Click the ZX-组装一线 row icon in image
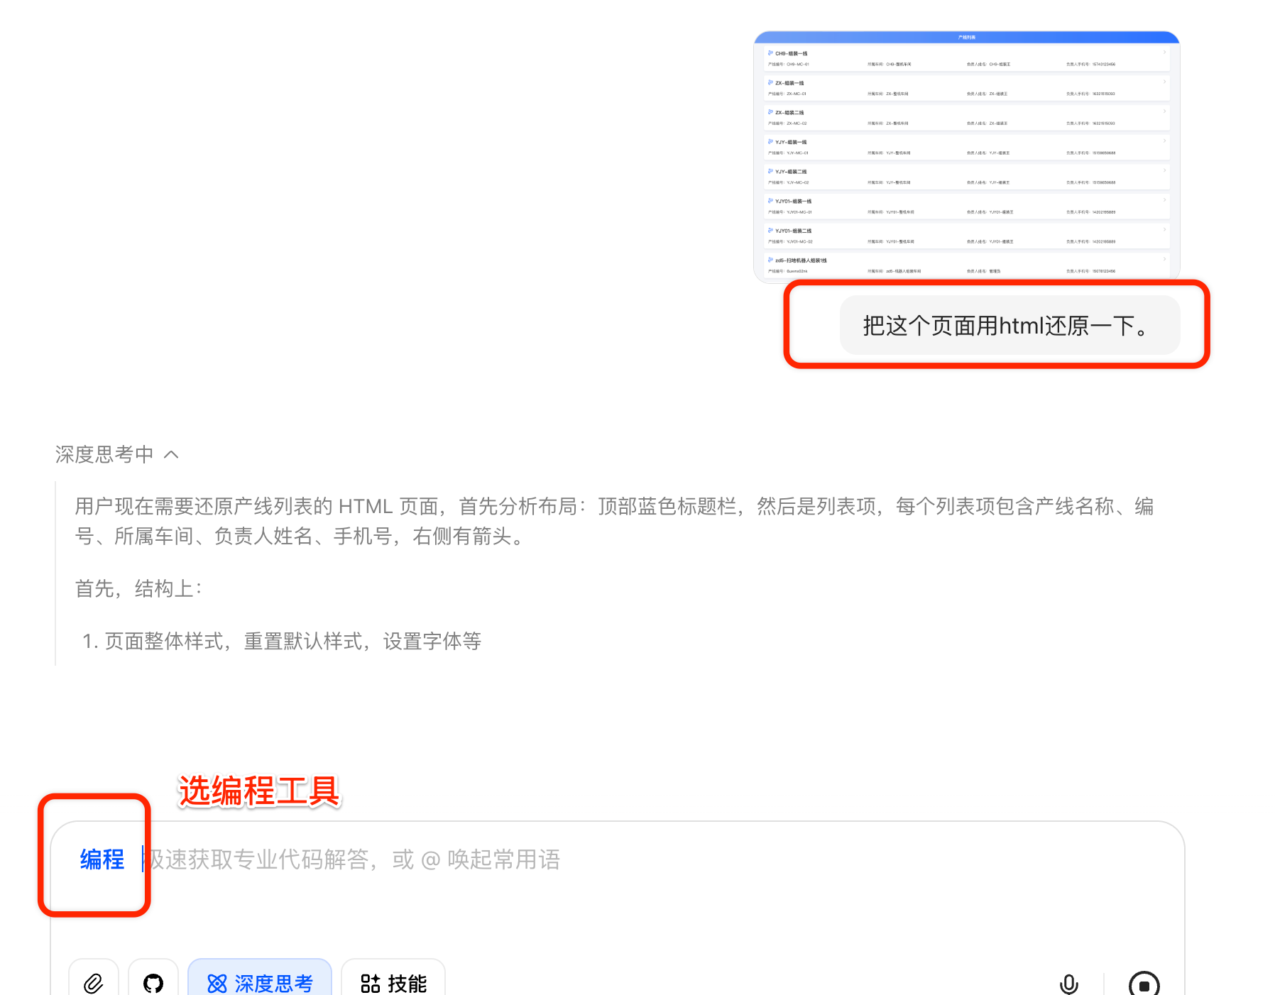1275x995 pixels. pyautogui.click(x=770, y=82)
